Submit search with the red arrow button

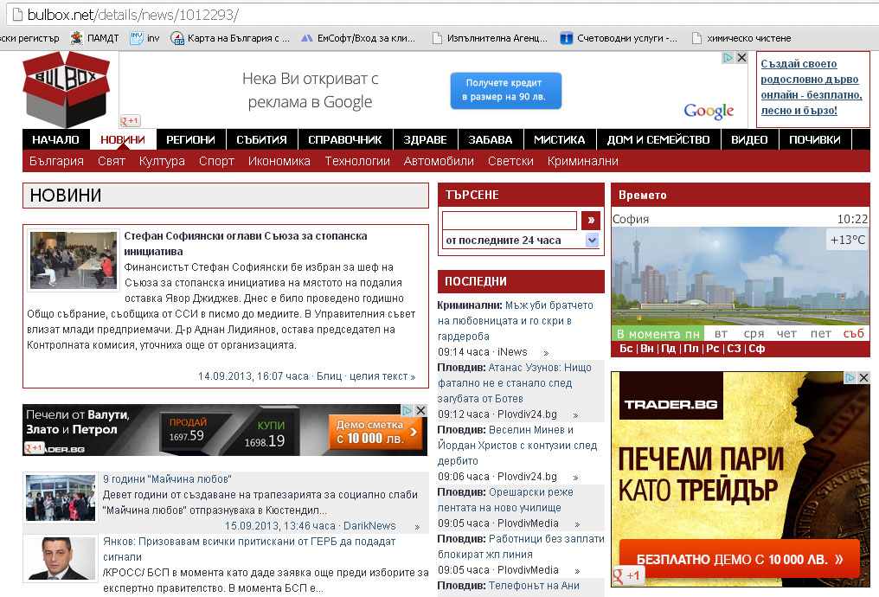pyautogui.click(x=591, y=221)
